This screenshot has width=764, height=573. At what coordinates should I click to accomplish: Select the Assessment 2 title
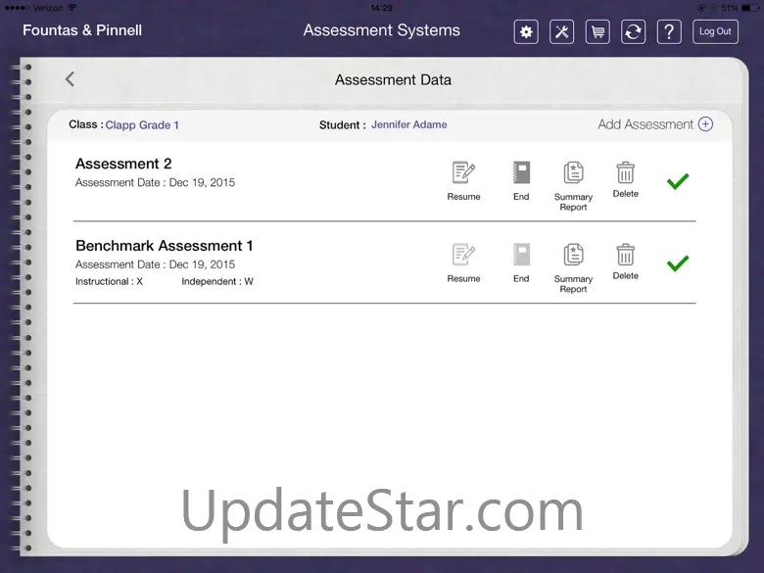123,164
